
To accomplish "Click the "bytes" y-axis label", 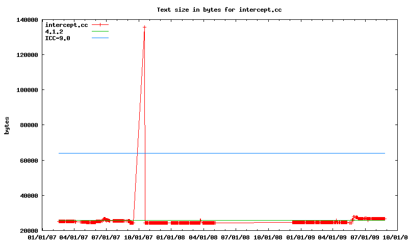I will pyautogui.click(x=7, y=125).
